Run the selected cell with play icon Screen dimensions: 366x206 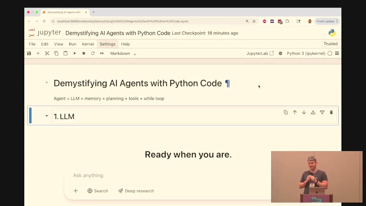[75, 54]
